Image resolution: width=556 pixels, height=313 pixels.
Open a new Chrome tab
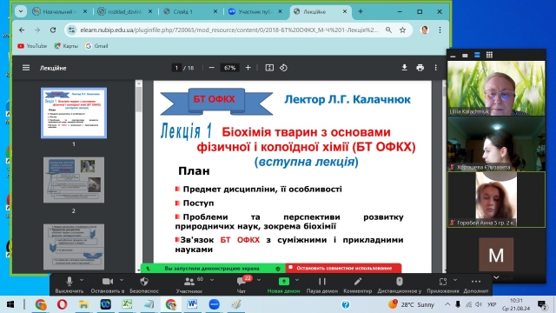coord(361,11)
